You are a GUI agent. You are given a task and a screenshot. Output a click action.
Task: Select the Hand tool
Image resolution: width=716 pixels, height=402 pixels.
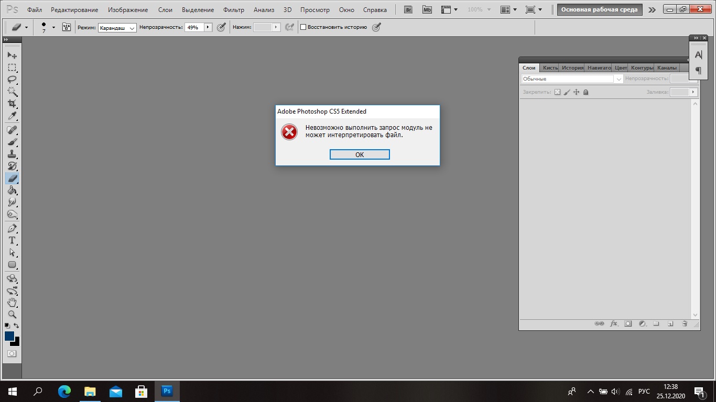12,303
